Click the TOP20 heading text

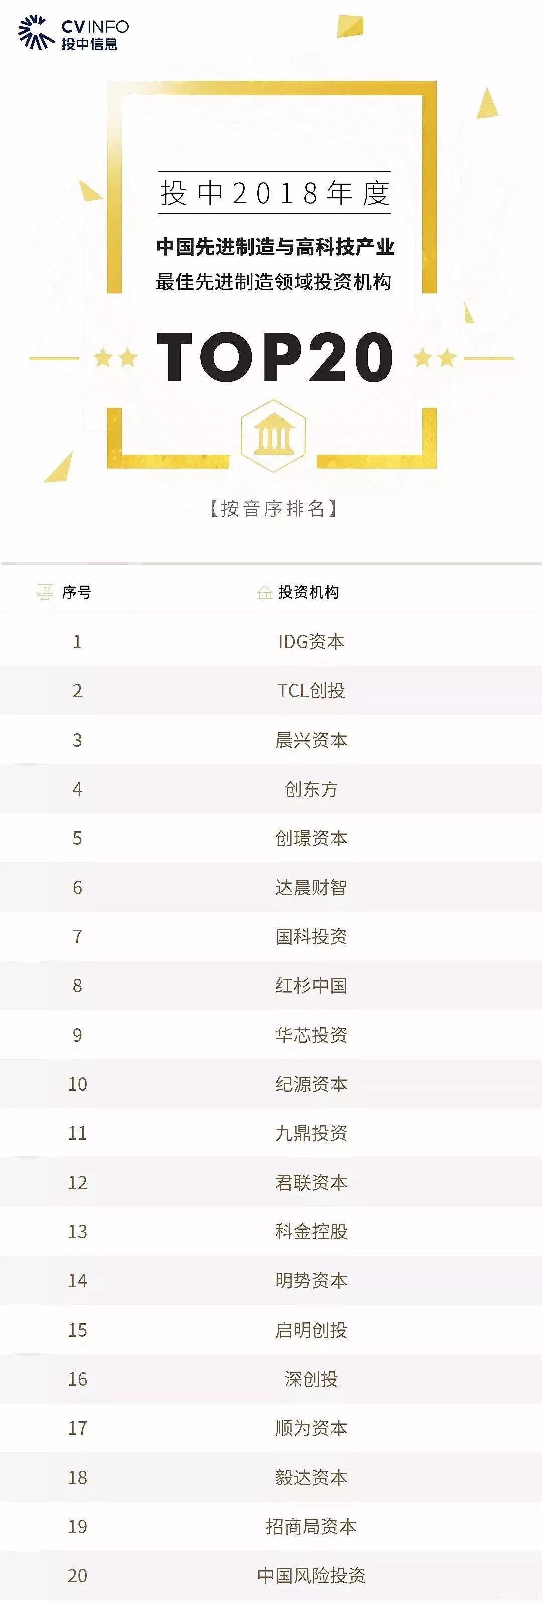[275, 357]
